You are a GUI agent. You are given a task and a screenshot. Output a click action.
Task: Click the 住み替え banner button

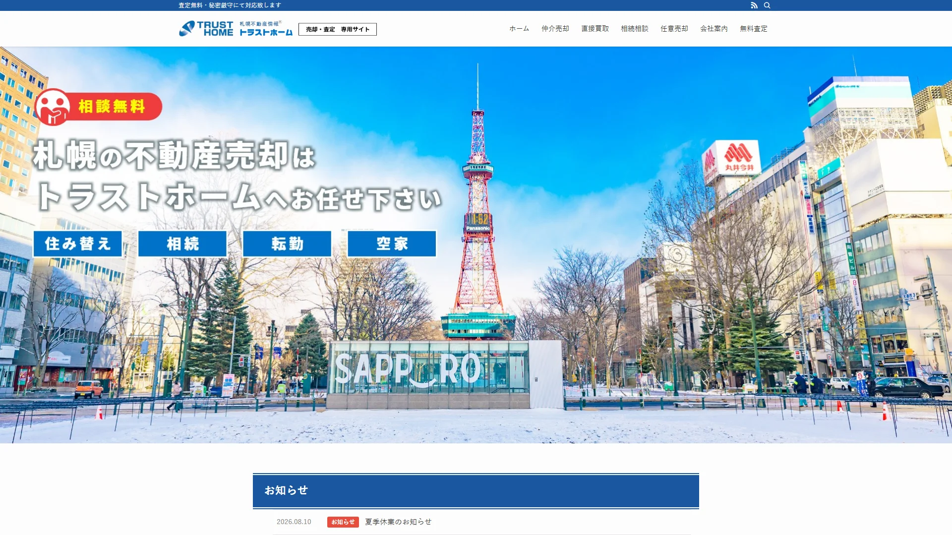(78, 244)
